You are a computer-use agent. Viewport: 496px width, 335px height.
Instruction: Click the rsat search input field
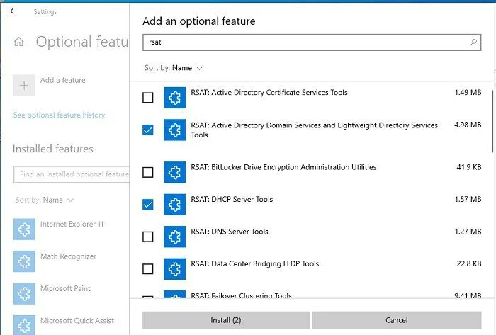312,42
